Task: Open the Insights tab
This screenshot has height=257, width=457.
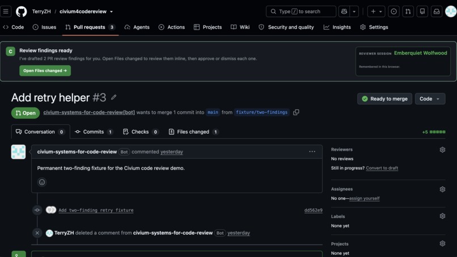Action: click(x=337, y=27)
